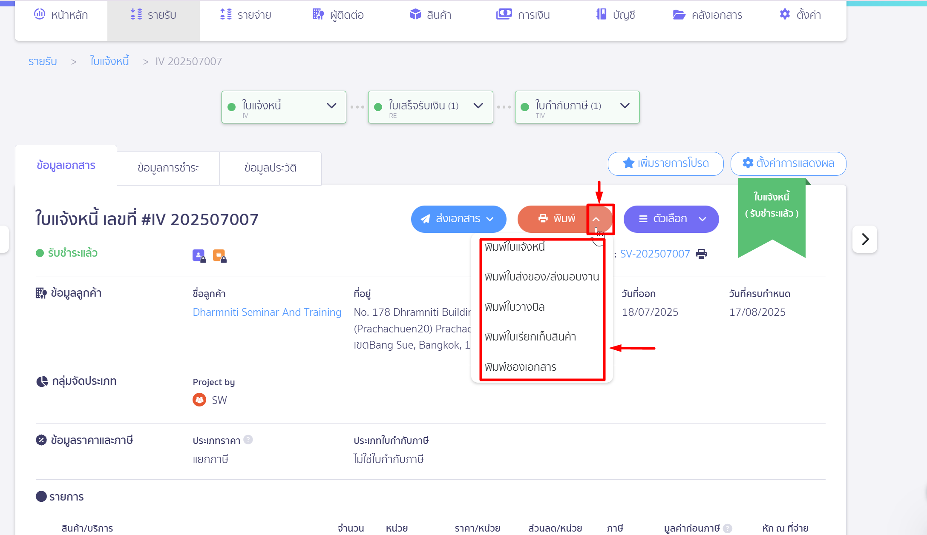927x535 pixels.
Task: Click the next document arrow
Action: [x=865, y=239]
